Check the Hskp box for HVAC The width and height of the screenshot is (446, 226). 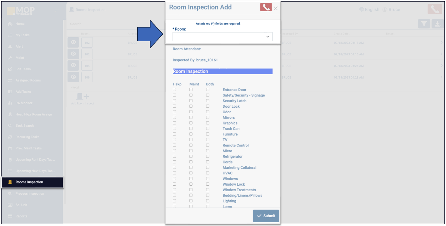click(174, 173)
